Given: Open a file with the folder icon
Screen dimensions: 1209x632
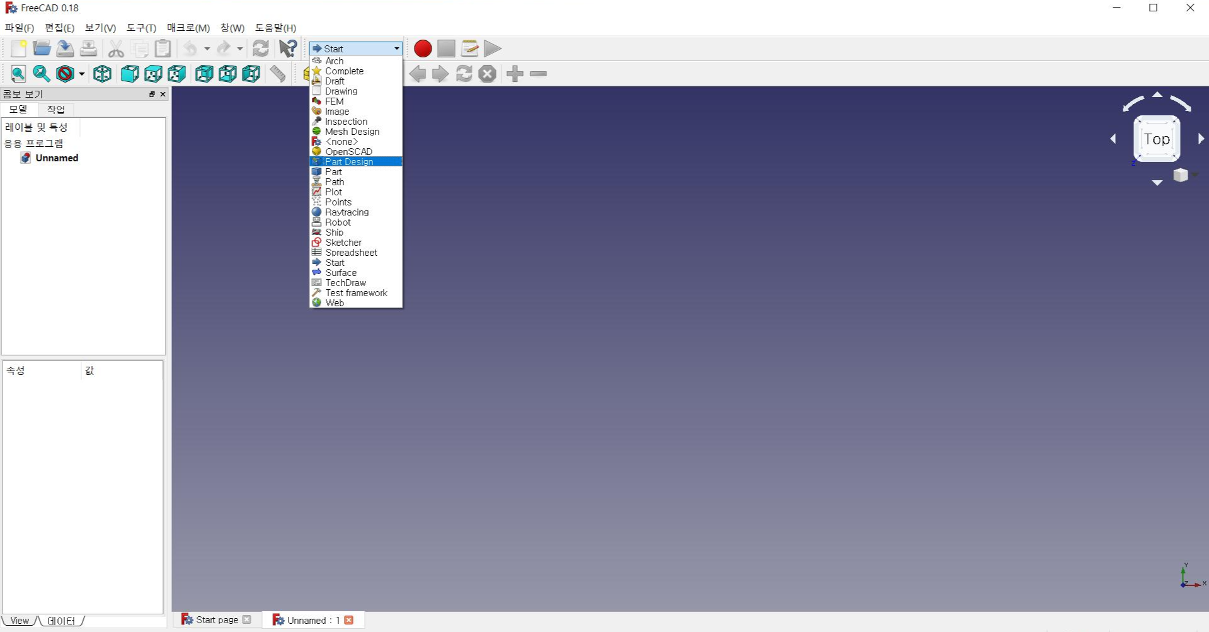Looking at the screenshot, I should [42, 49].
